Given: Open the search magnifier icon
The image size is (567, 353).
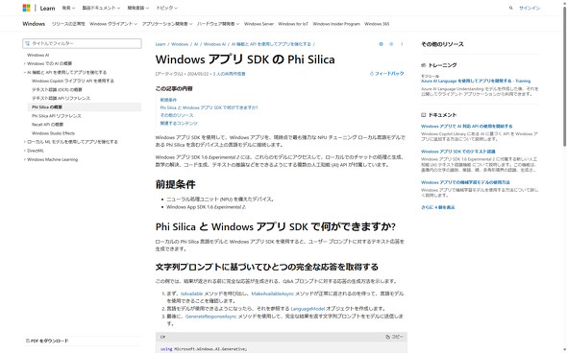Looking at the screenshot, I should click(x=511, y=8).
